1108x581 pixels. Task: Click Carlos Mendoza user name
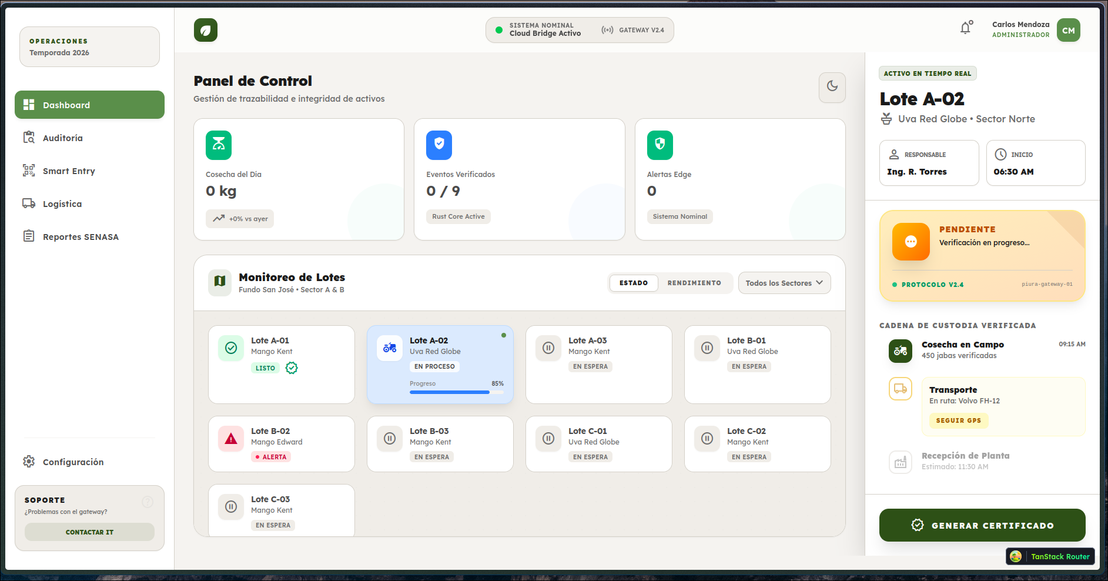pos(1020,24)
